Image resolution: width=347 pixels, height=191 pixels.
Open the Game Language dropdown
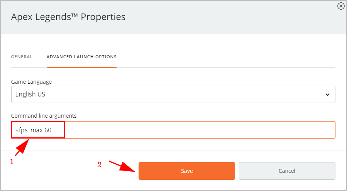(173, 94)
